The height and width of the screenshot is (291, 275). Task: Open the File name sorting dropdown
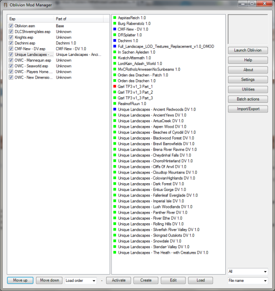247,281
